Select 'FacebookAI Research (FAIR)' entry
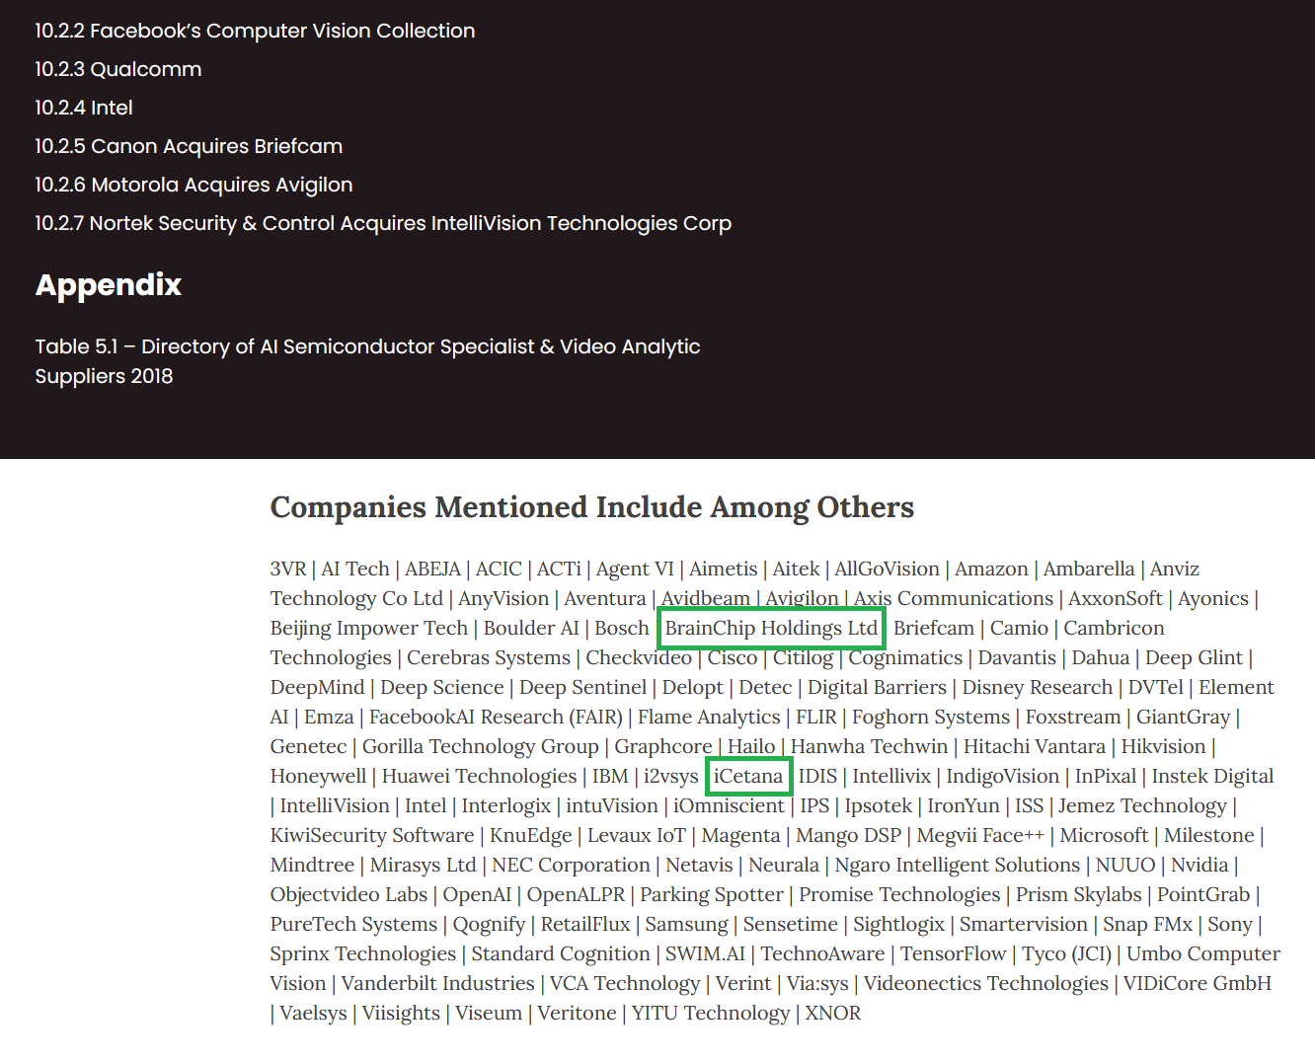Image resolution: width=1315 pixels, height=1063 pixels. (496, 718)
